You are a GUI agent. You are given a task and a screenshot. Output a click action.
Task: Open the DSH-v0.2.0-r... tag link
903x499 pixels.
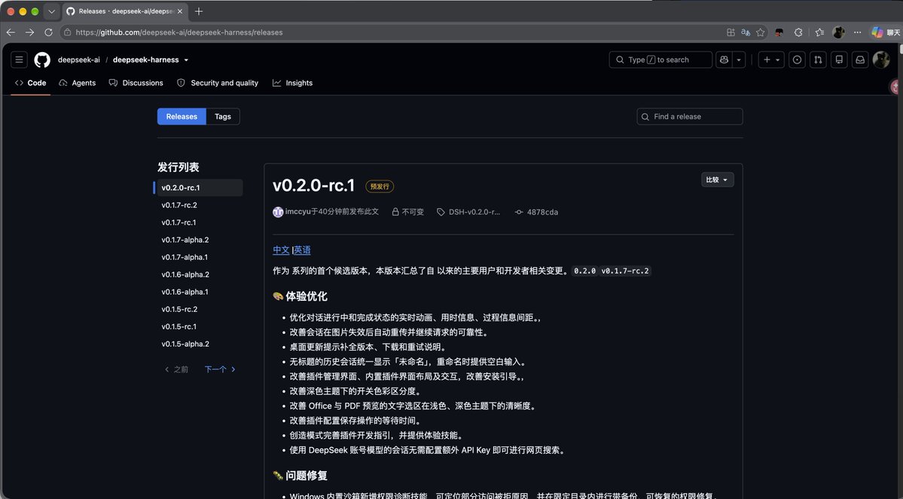click(x=474, y=212)
